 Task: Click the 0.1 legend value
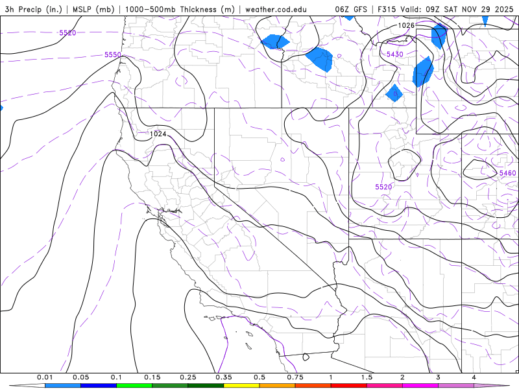116,377
